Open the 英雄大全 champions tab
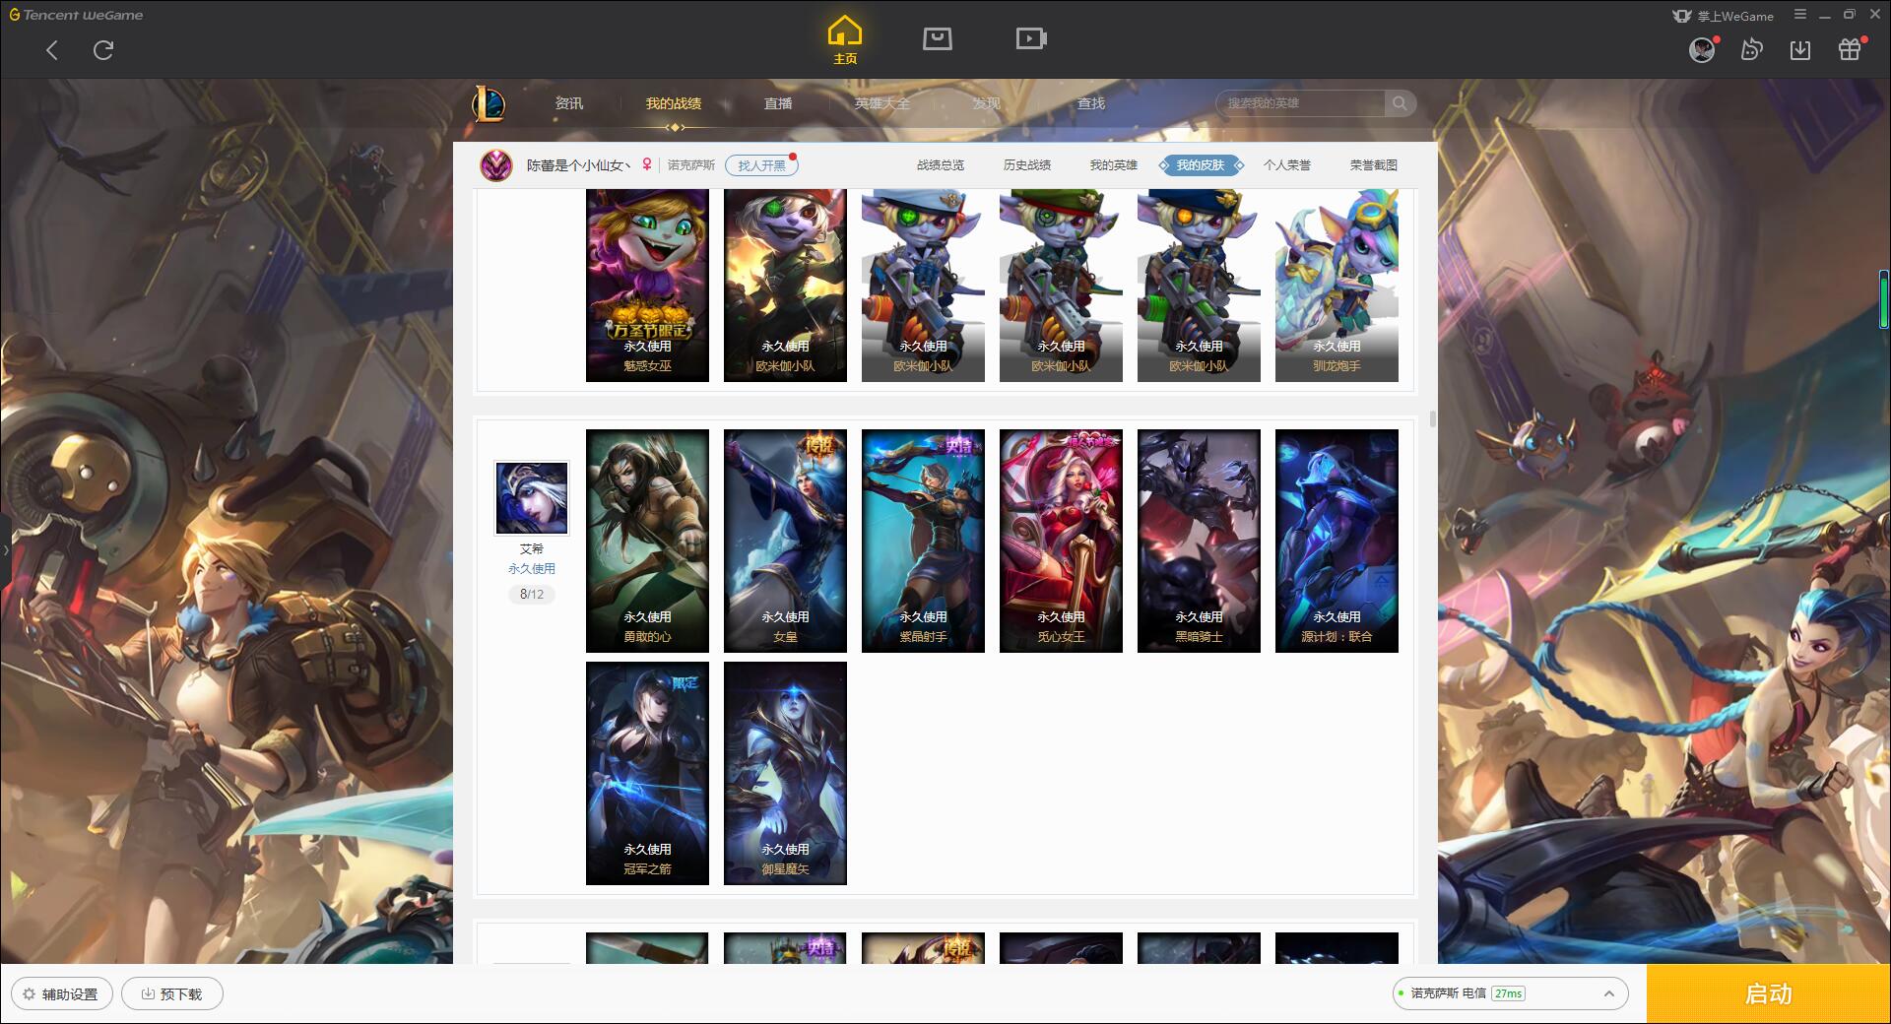This screenshot has width=1891, height=1024. [x=882, y=103]
